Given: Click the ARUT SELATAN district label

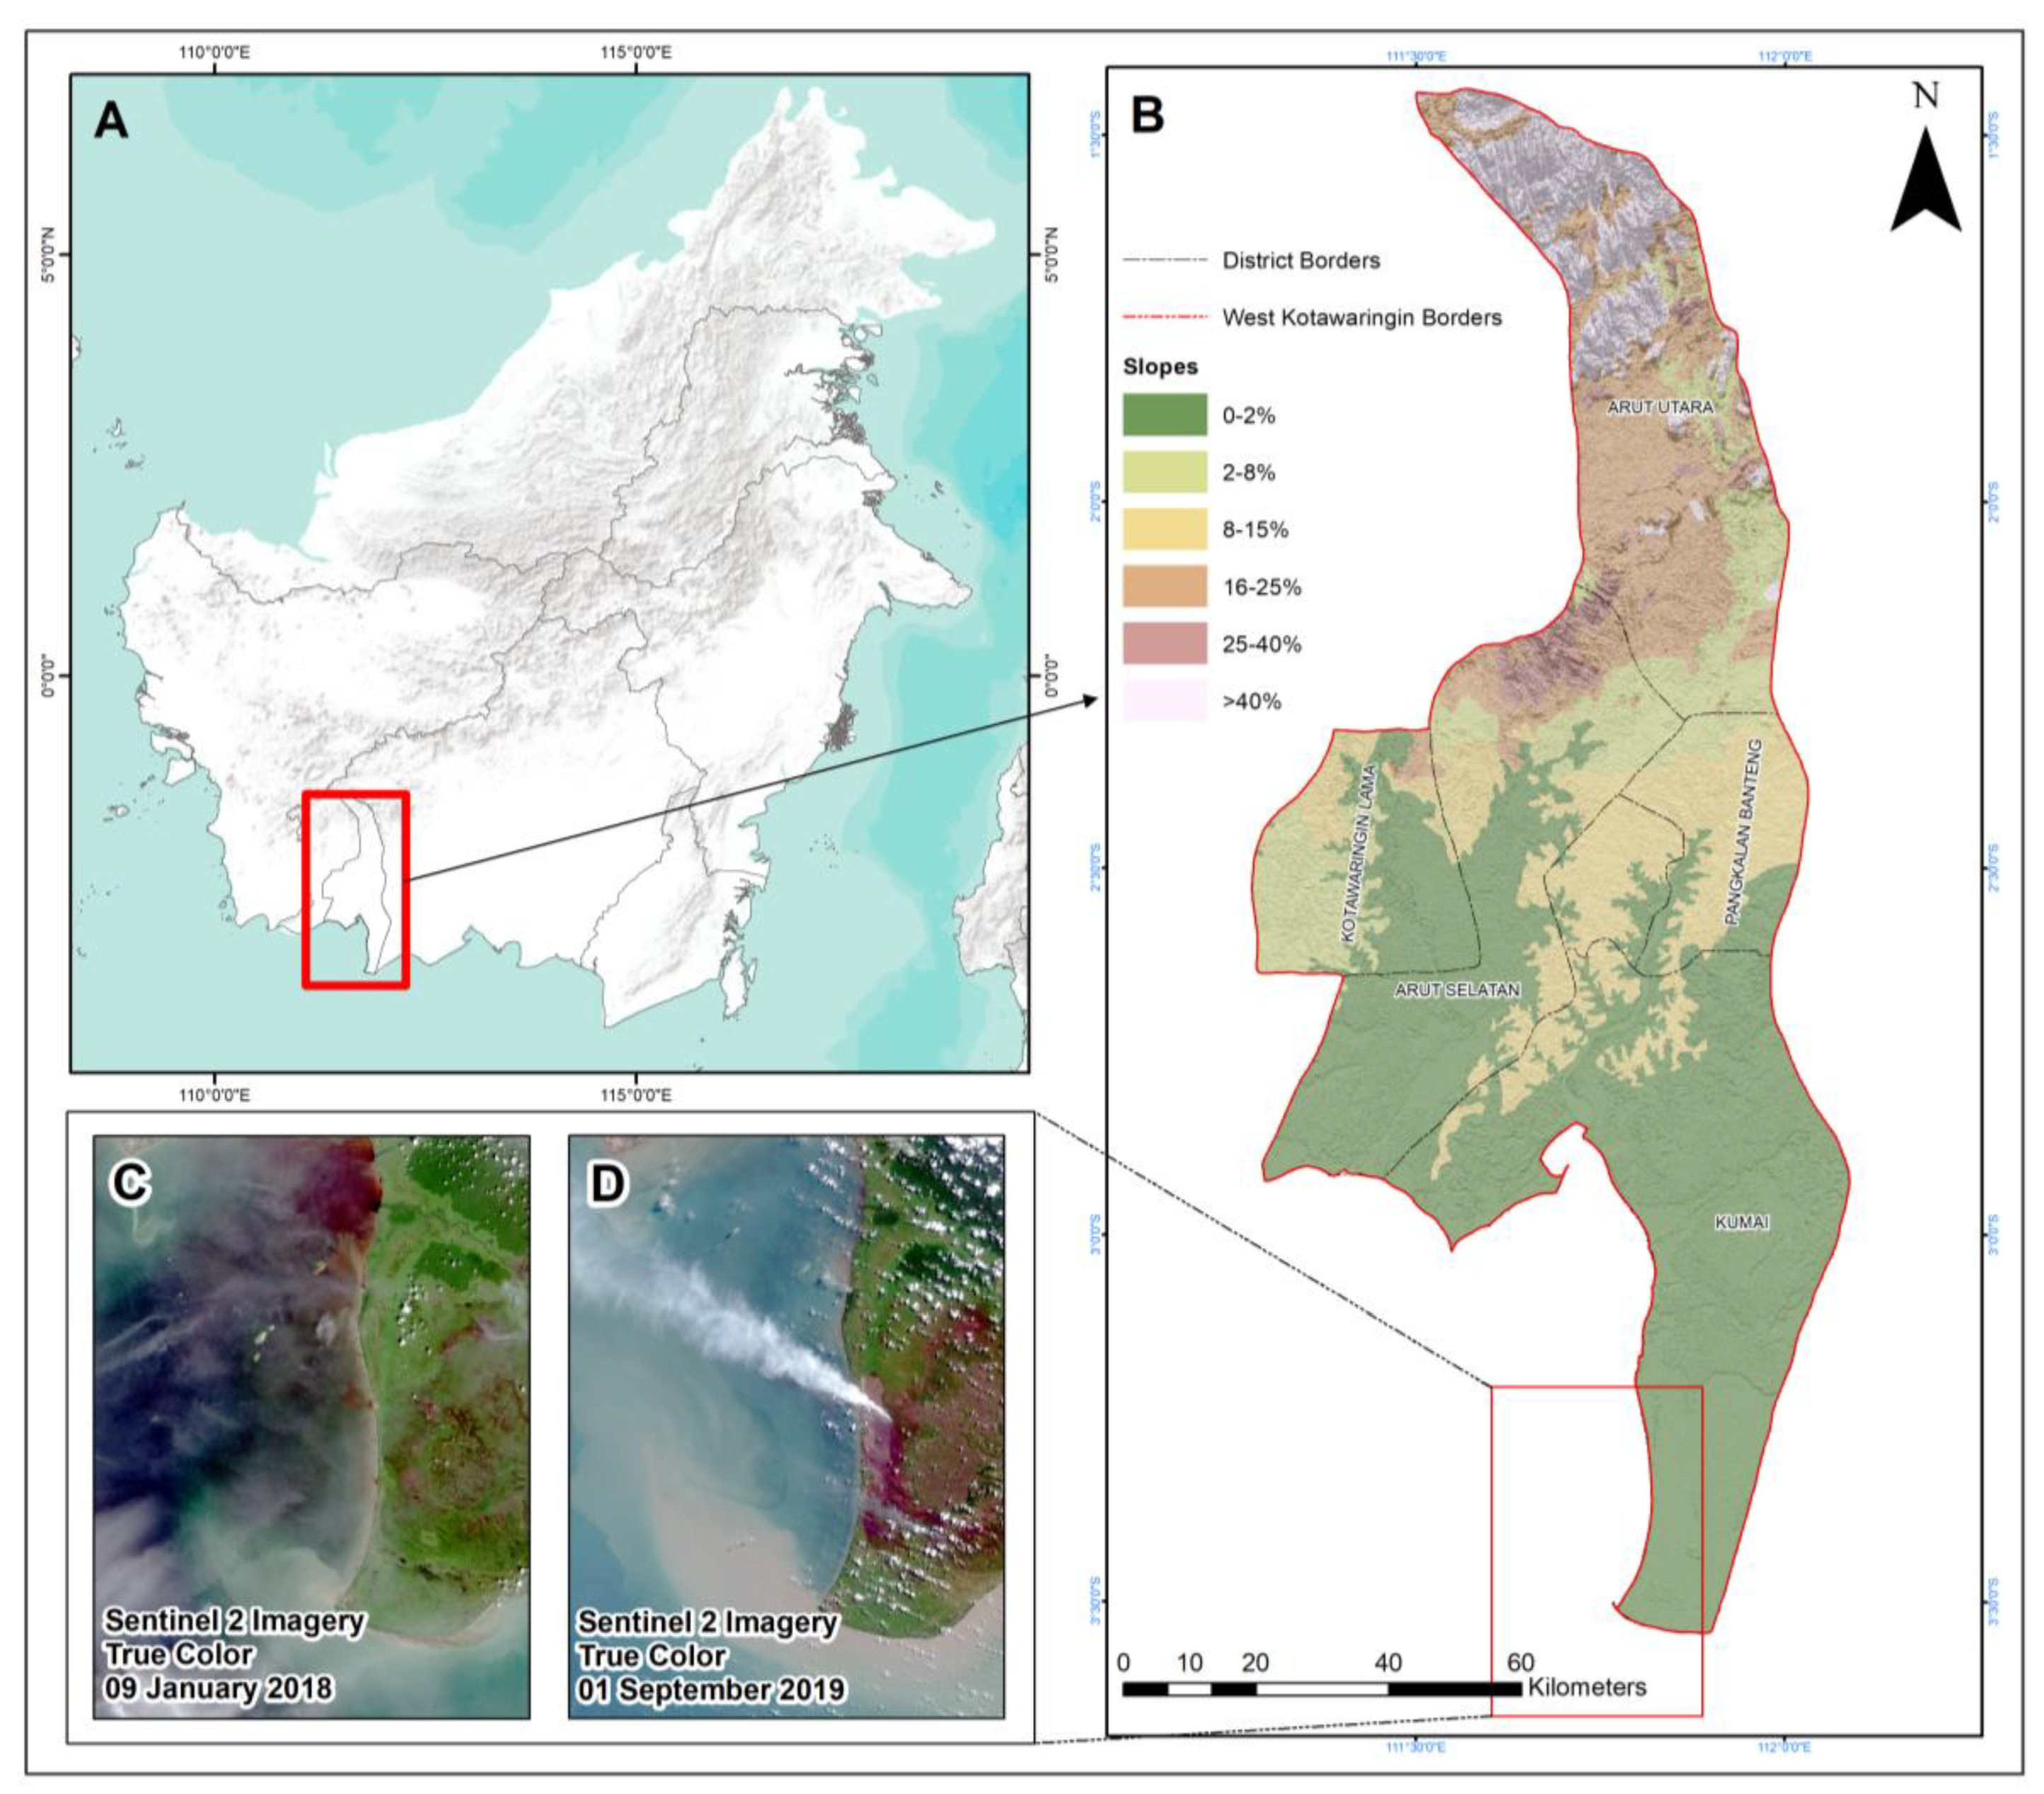Looking at the screenshot, I should pyautogui.click(x=1457, y=990).
